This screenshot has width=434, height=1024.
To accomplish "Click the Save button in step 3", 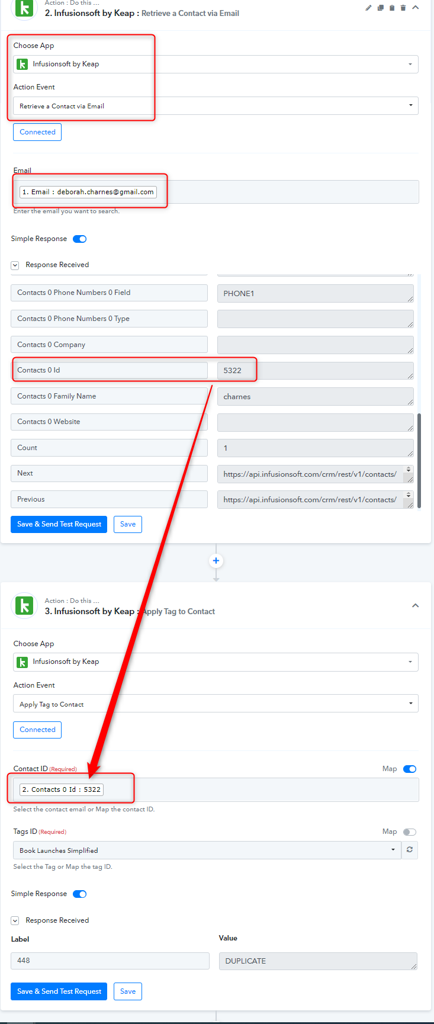I will tap(128, 991).
